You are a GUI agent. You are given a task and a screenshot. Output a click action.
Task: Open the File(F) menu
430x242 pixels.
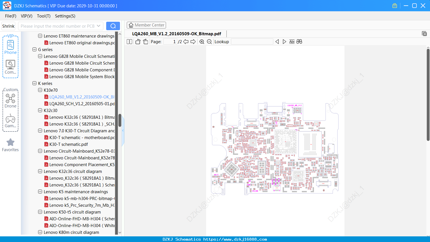(11, 16)
